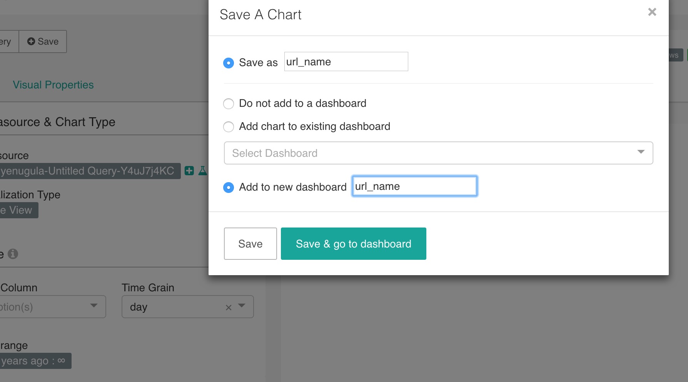
Task: Click the flask icon next to datasource
Action: click(202, 171)
